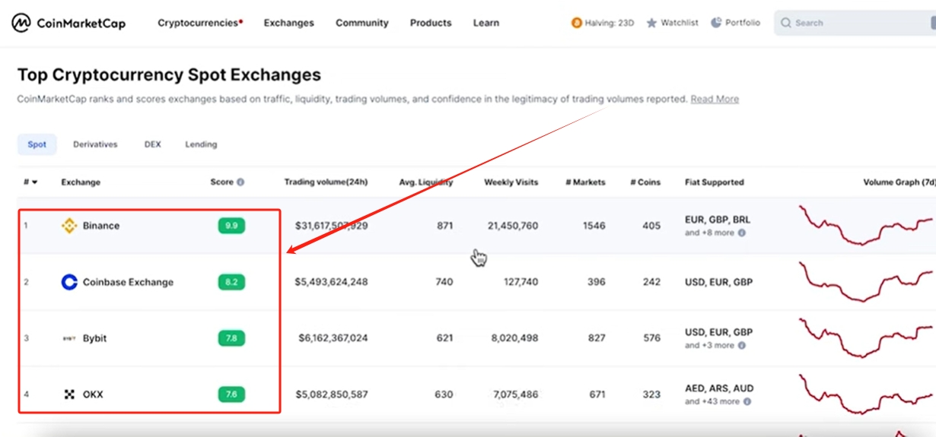This screenshot has width=936, height=437.
Task: Click Binance's 9.9 score badge
Action: [x=231, y=226]
